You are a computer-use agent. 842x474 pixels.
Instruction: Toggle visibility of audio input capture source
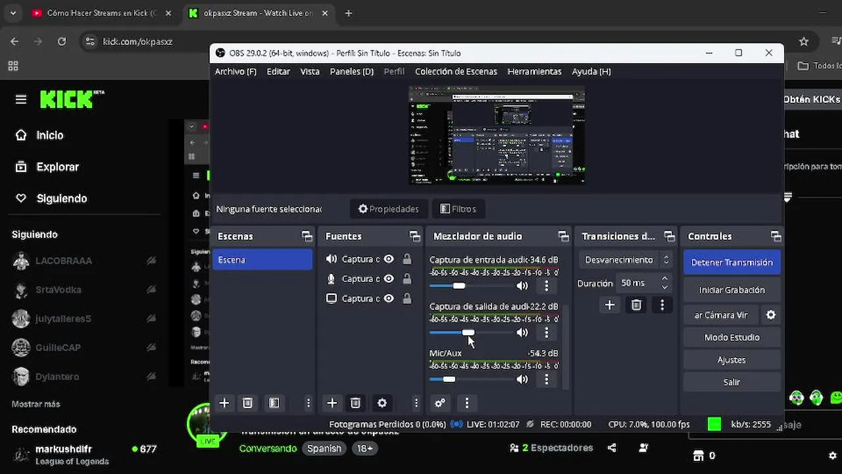tap(389, 259)
